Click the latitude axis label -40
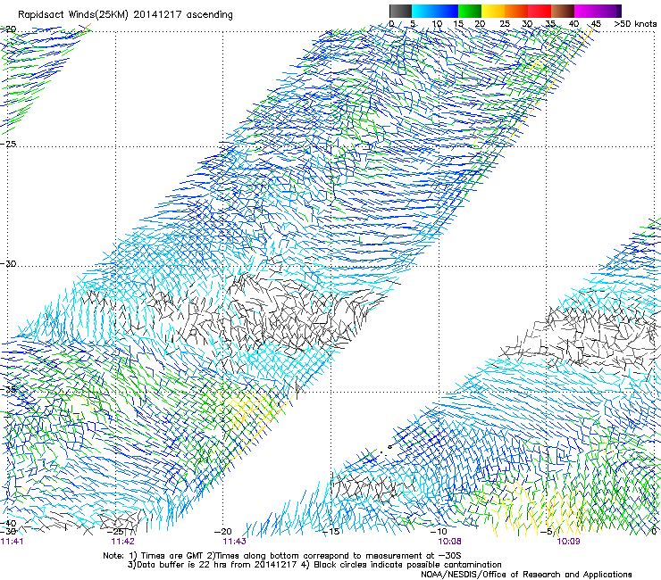Image resolution: width=661 pixels, height=580 pixels. [9, 524]
